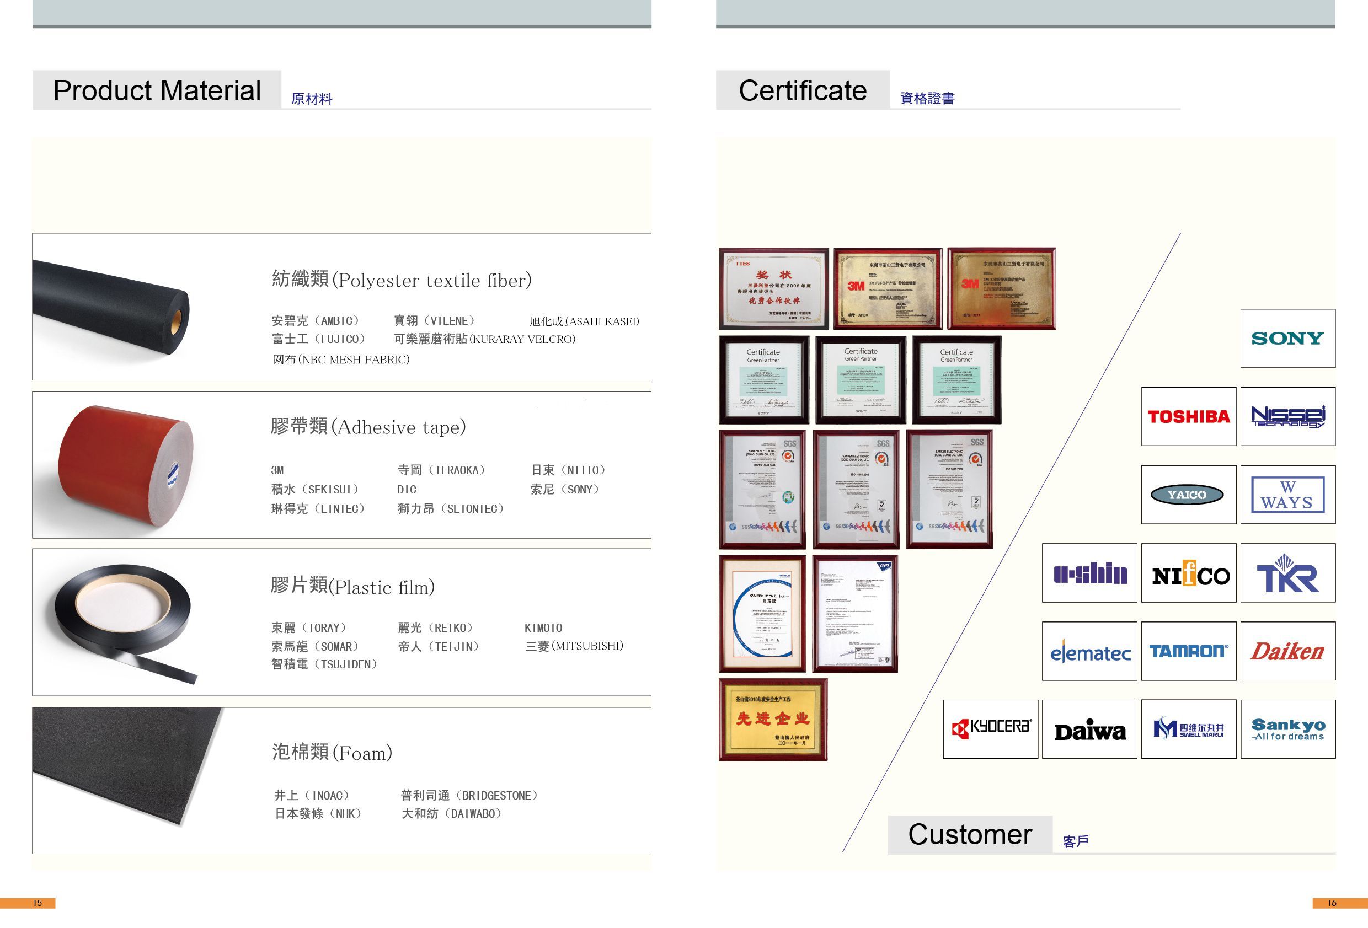Click the SGS ISO 9001 certificate
The width and height of the screenshot is (1368, 928).
pyautogui.click(x=949, y=490)
